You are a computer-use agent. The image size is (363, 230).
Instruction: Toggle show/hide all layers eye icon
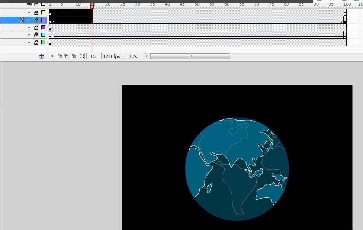pyautogui.click(x=29, y=4)
